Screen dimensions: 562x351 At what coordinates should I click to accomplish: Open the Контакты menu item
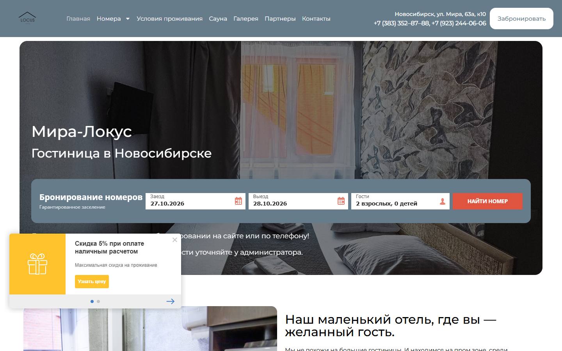pyautogui.click(x=316, y=19)
